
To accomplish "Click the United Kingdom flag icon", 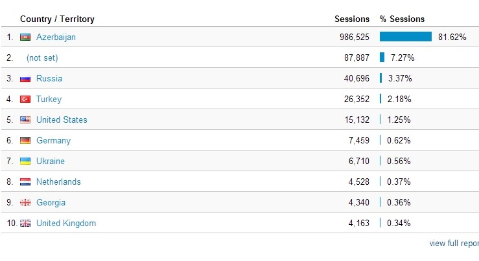I will [x=25, y=224].
